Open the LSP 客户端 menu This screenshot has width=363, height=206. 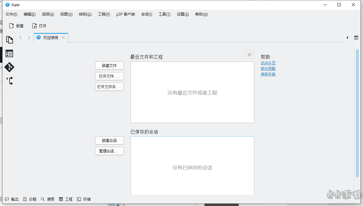[126, 14]
